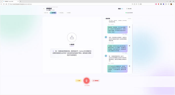The image size is (175, 95).
Task: Click the 04:09 interview timer
Action: point(129,9)
